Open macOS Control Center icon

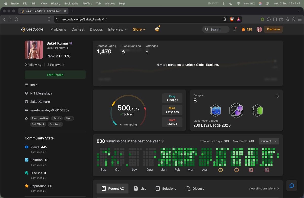268,4
